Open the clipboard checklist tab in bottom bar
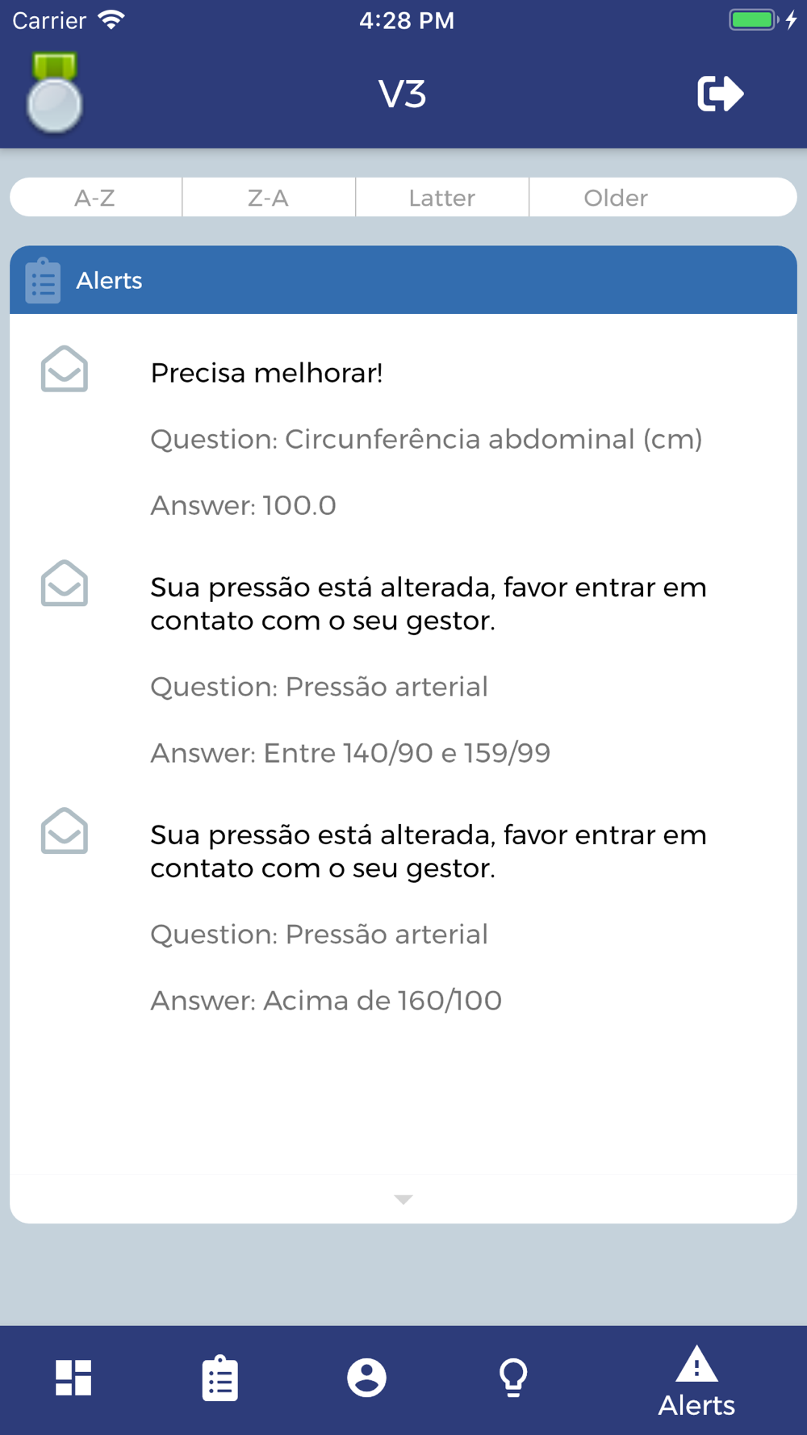The image size is (807, 1435). pos(220,1377)
